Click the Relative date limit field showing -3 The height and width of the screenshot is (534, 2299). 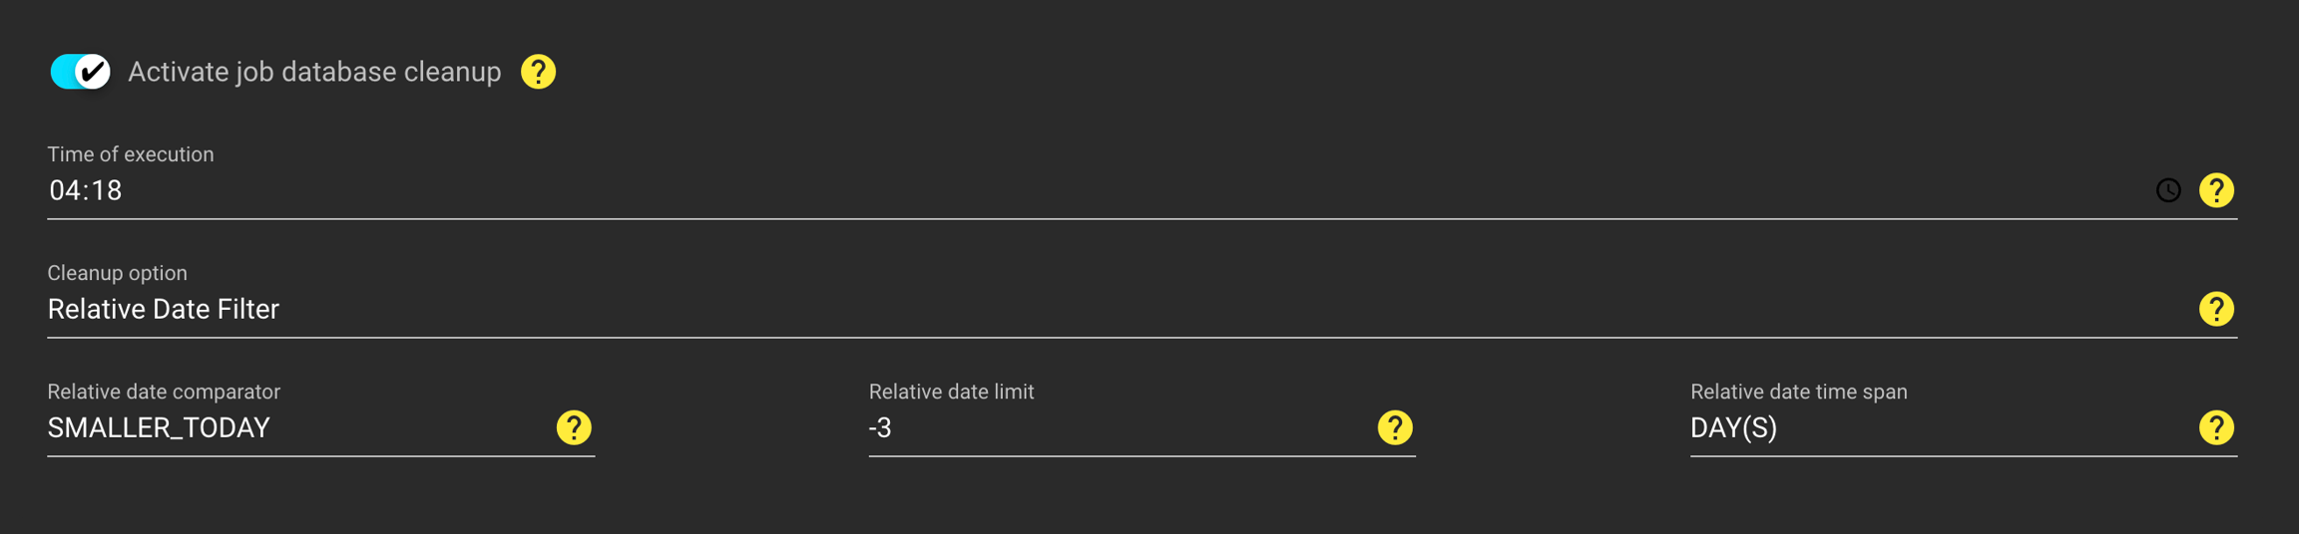point(1108,428)
